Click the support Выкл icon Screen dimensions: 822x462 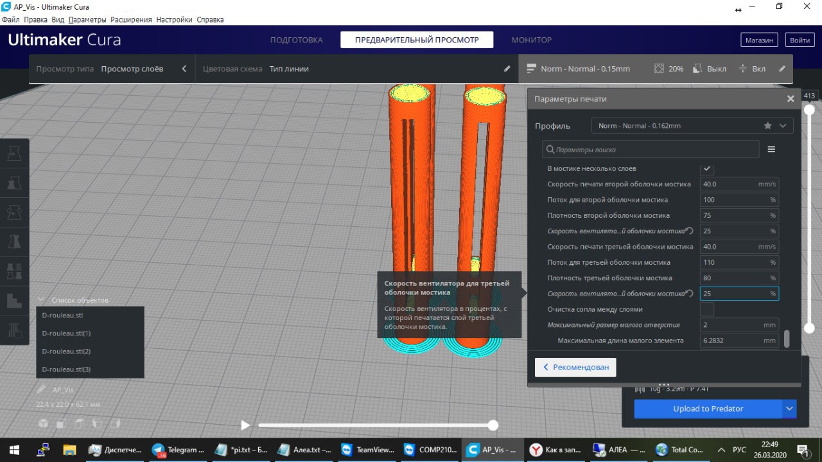click(697, 69)
